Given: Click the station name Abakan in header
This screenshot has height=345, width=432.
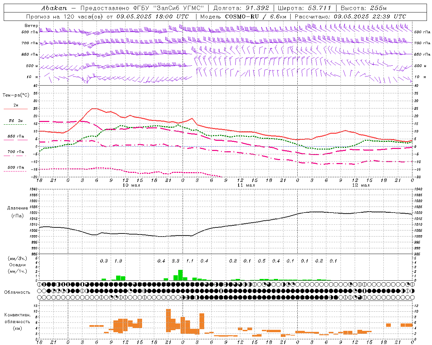Looking at the screenshot, I should coord(54,8).
